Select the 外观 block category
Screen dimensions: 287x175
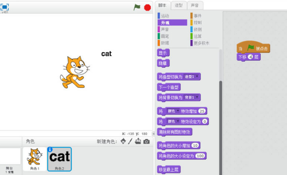point(172,22)
